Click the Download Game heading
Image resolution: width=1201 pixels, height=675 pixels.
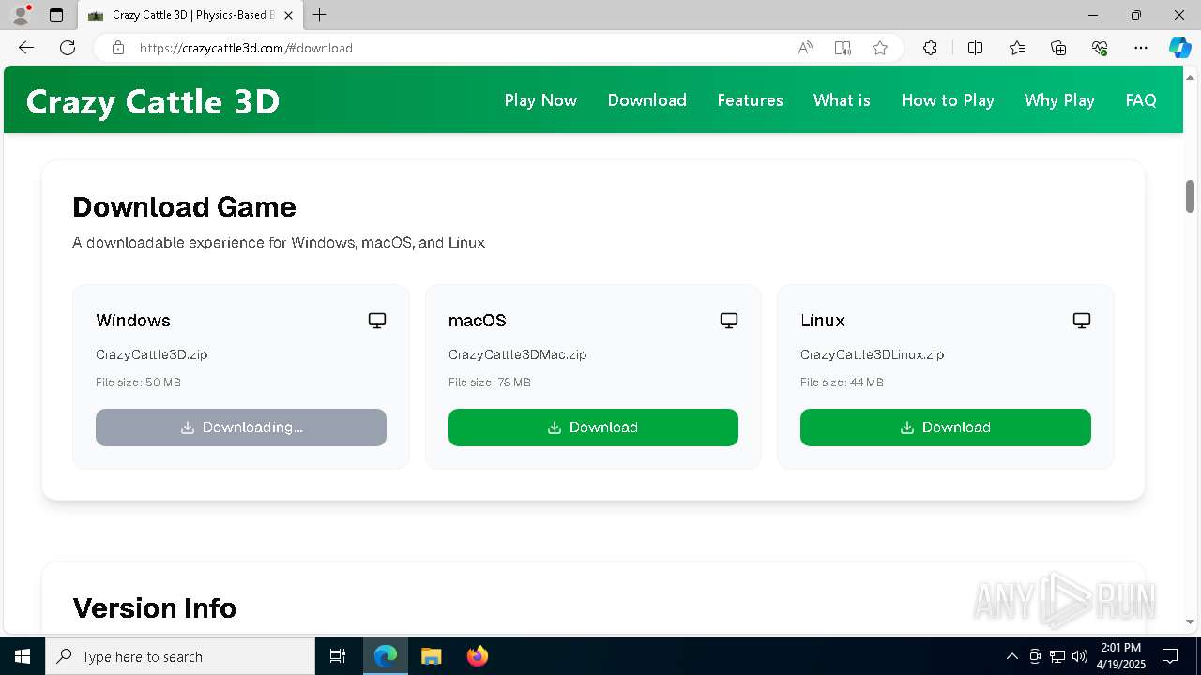coord(184,207)
